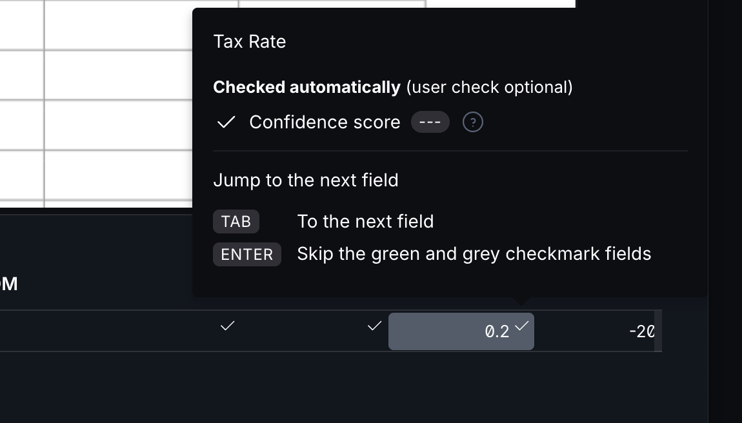Viewport: 742px width, 423px height.
Task: Click the help question mark icon
Action: [473, 122]
